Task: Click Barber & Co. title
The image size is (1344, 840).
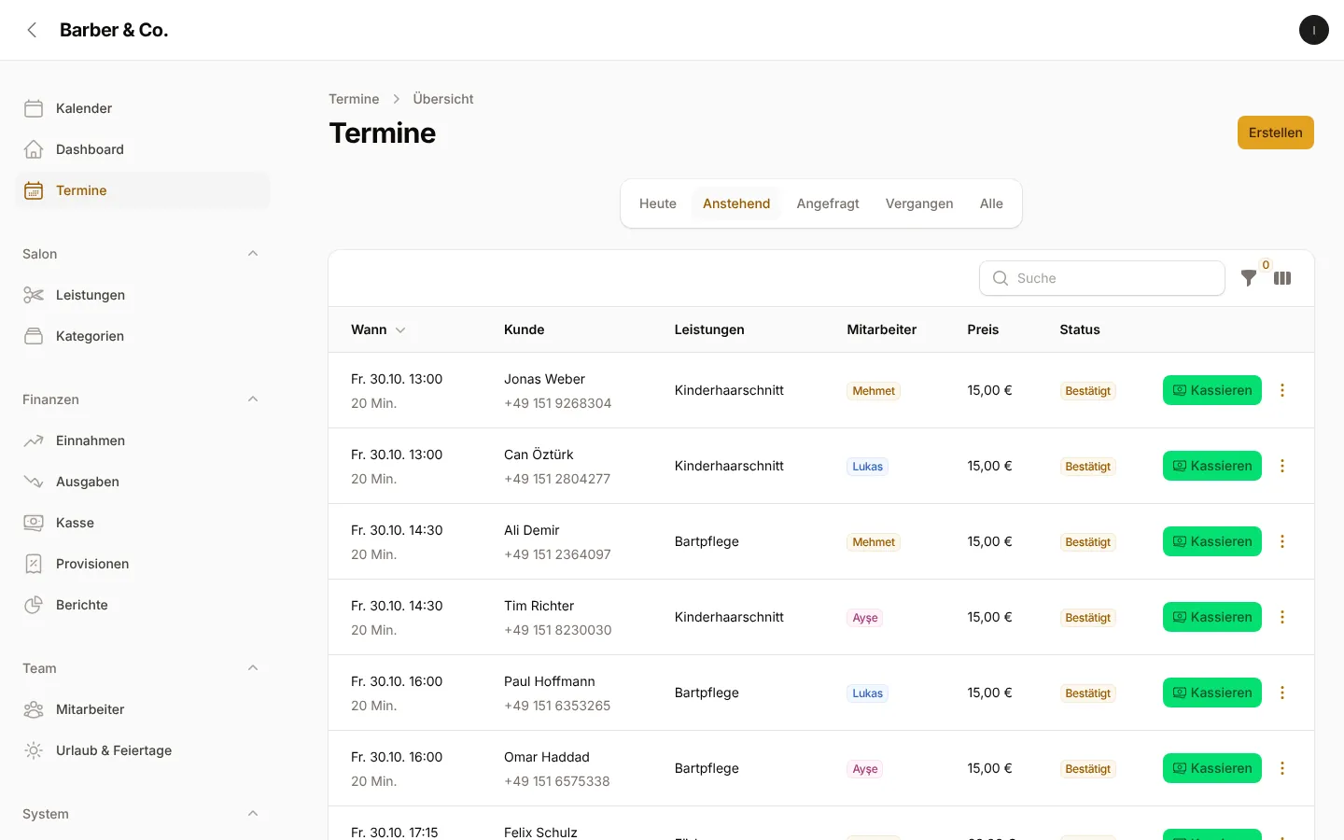Action: coord(114,30)
